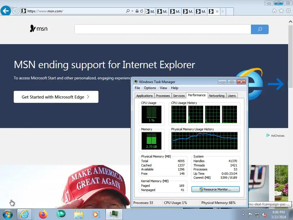
Task: Click Action Center flag tray icon
Action: 250,215
